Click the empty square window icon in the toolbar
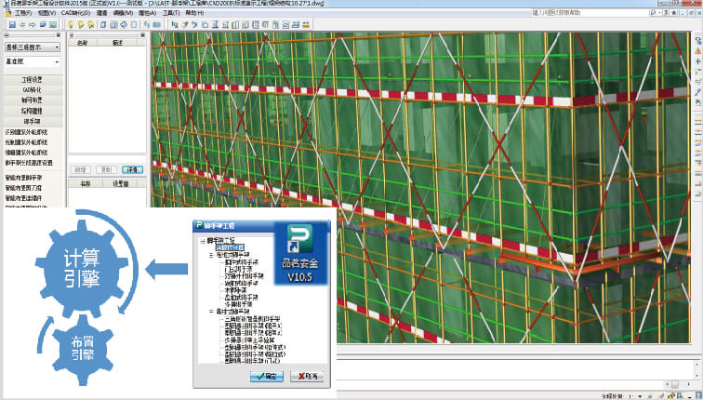 click(x=134, y=25)
